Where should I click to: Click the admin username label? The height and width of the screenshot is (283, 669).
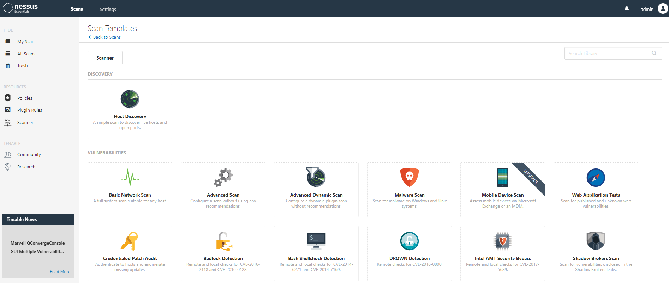tap(647, 9)
